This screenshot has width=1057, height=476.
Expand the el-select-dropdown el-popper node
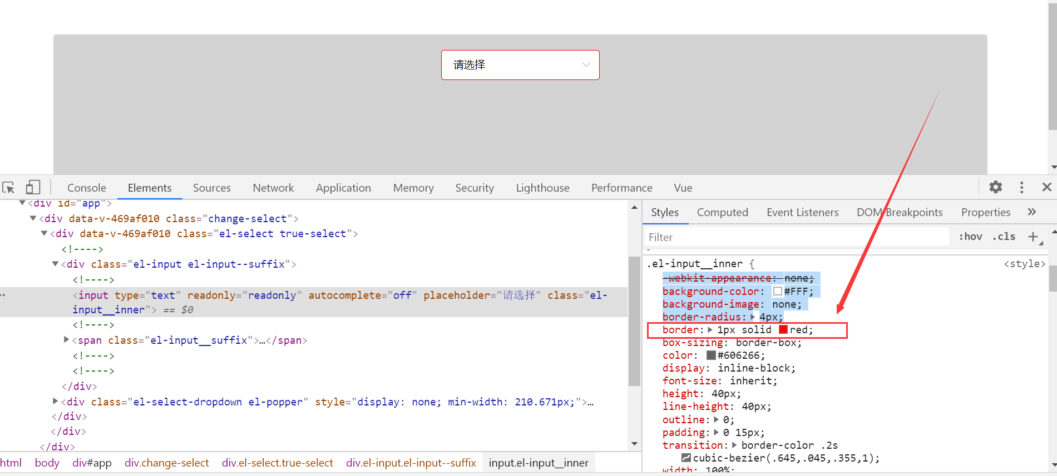point(55,401)
